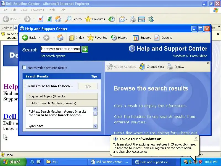Open Options in Help and Support Center
This screenshot has height=166, width=221.
[163, 38]
